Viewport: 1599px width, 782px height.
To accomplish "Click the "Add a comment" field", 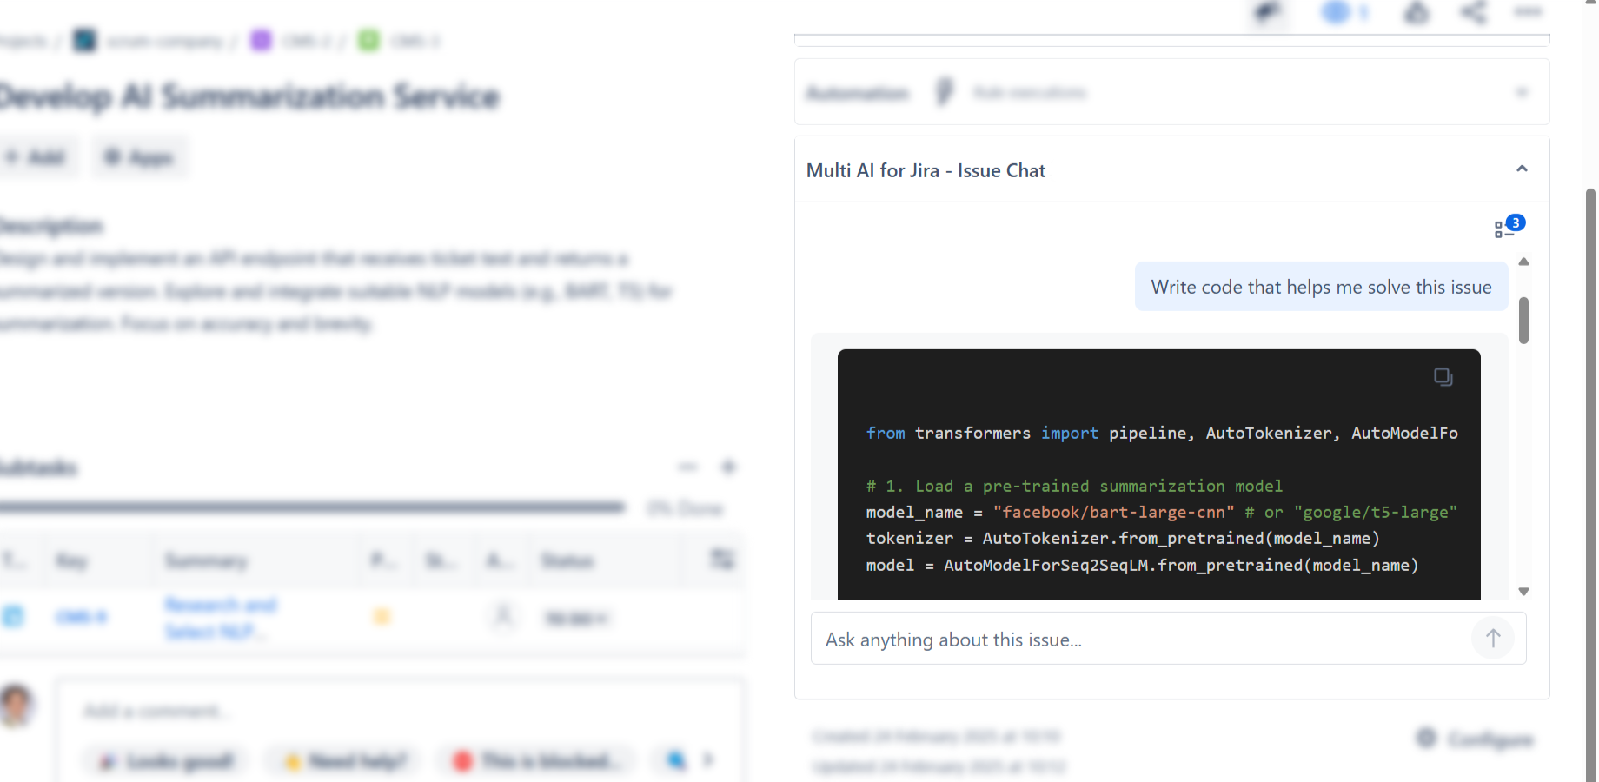I will tap(400, 712).
